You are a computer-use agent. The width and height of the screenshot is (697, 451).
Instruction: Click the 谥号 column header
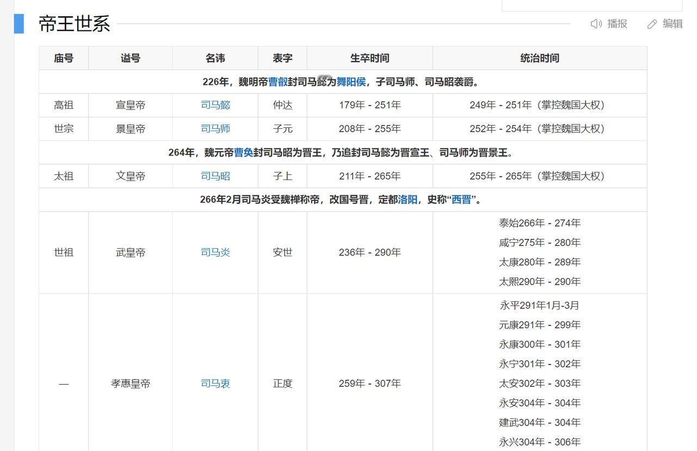pyautogui.click(x=131, y=58)
